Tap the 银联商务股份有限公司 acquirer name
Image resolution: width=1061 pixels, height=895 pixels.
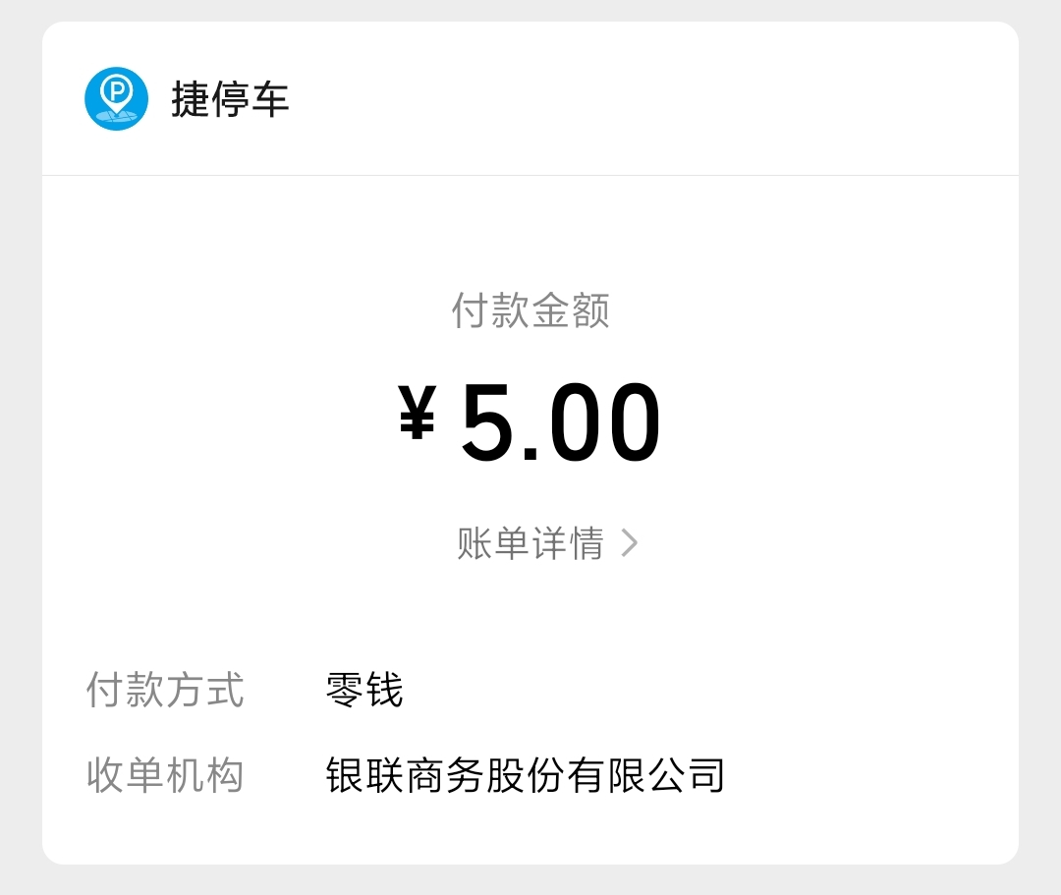pos(525,775)
